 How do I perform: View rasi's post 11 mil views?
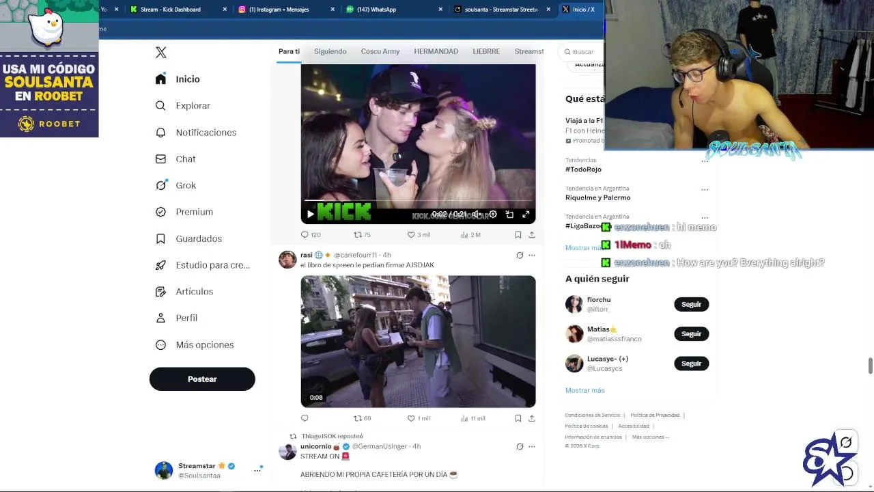[473, 418]
